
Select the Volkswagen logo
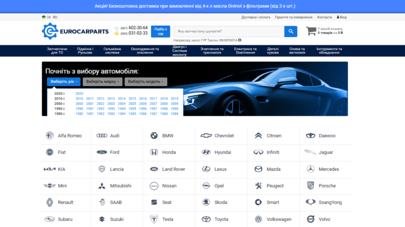(x=258, y=219)
